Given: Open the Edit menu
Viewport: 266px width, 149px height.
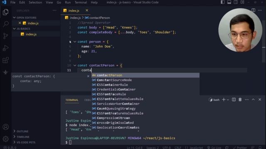Looking at the screenshot, I should [22, 2].
